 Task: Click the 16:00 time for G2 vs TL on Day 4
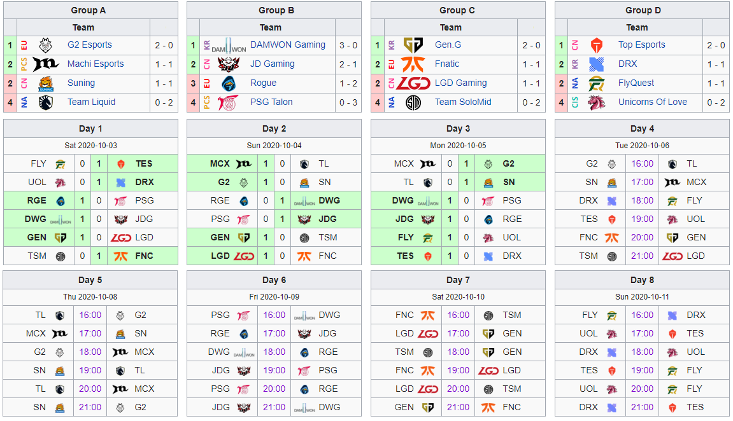coord(643,164)
